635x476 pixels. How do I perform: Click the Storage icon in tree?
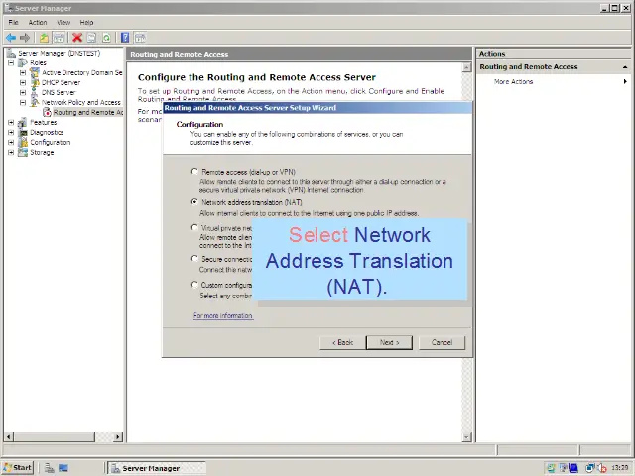point(23,152)
